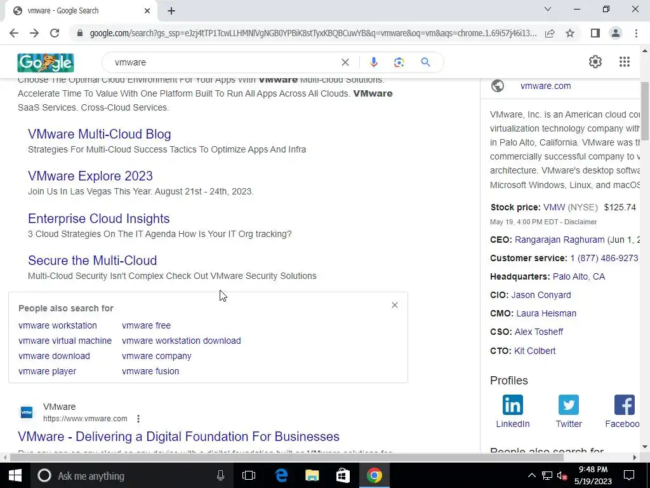Open CIO Jason Conyard link
This screenshot has height=488, width=650.
(541, 295)
